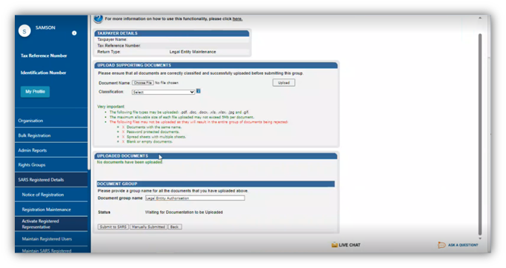Open the Classification Select dropdown

(163, 93)
